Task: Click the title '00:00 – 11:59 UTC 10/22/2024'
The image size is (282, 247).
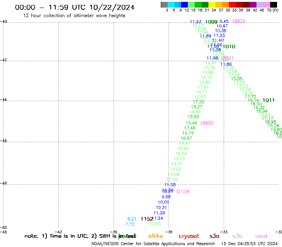Action: (75, 7)
